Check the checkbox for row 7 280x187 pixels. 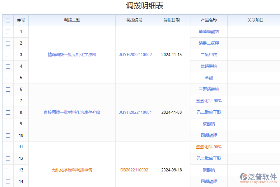click(8, 101)
